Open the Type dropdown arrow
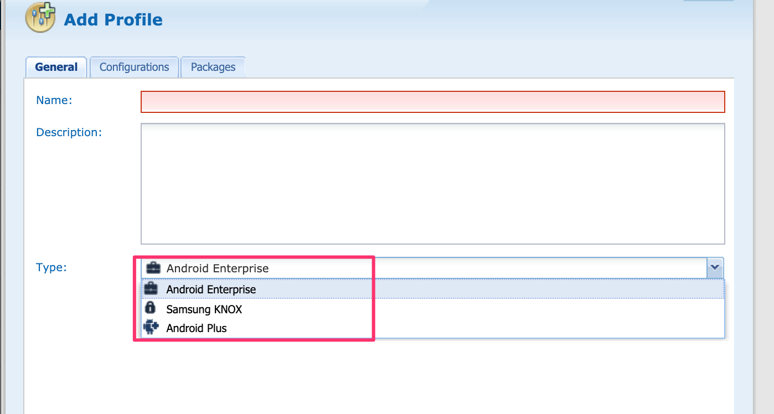774x414 pixels. point(715,268)
